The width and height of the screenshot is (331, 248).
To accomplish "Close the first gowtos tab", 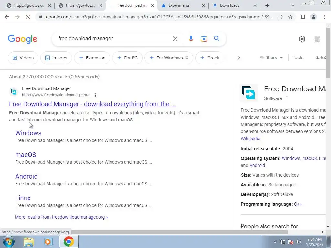I will [x=49, y=6].
